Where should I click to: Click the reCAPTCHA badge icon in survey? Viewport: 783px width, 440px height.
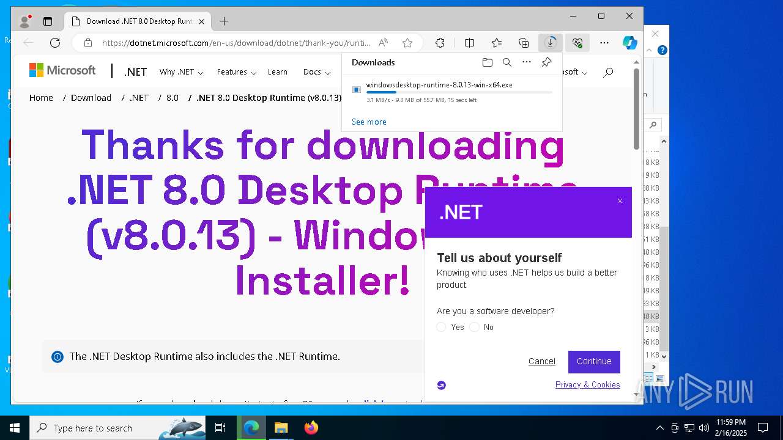click(442, 385)
